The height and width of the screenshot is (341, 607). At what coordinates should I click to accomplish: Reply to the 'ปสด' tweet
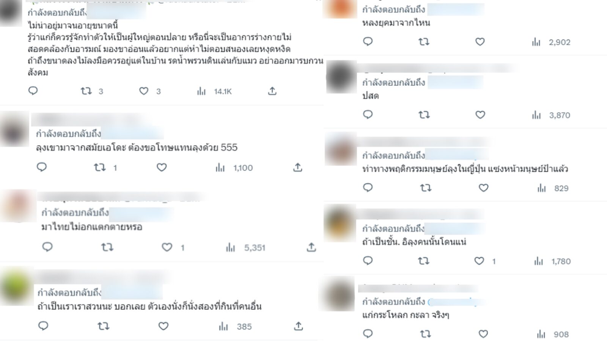coord(368,114)
